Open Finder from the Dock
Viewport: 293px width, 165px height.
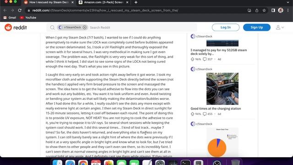coord(57,162)
